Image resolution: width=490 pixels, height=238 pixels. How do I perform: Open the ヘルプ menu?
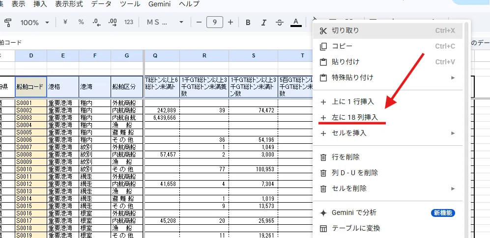tap(189, 4)
